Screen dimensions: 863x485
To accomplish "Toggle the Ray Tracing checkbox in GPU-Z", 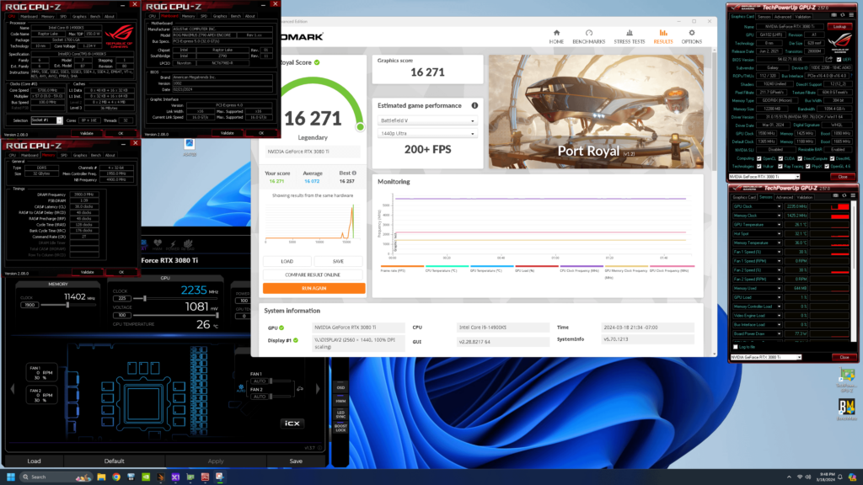I will [x=780, y=166].
